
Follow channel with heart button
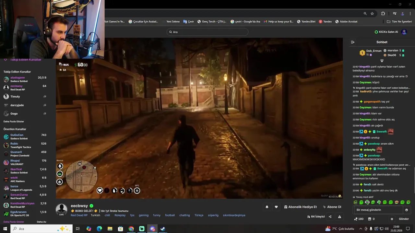[x=276, y=207]
